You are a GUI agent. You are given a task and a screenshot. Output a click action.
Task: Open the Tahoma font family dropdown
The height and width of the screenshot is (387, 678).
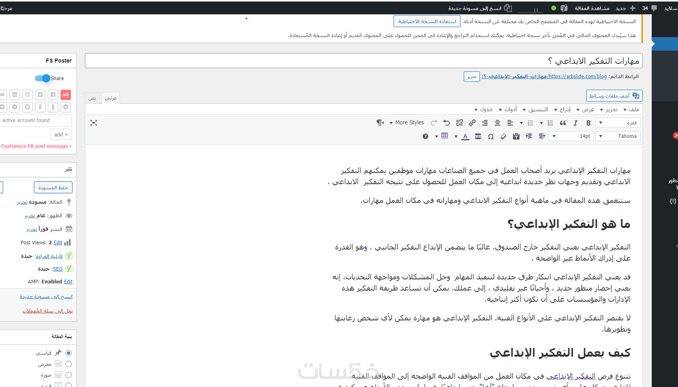pos(618,136)
